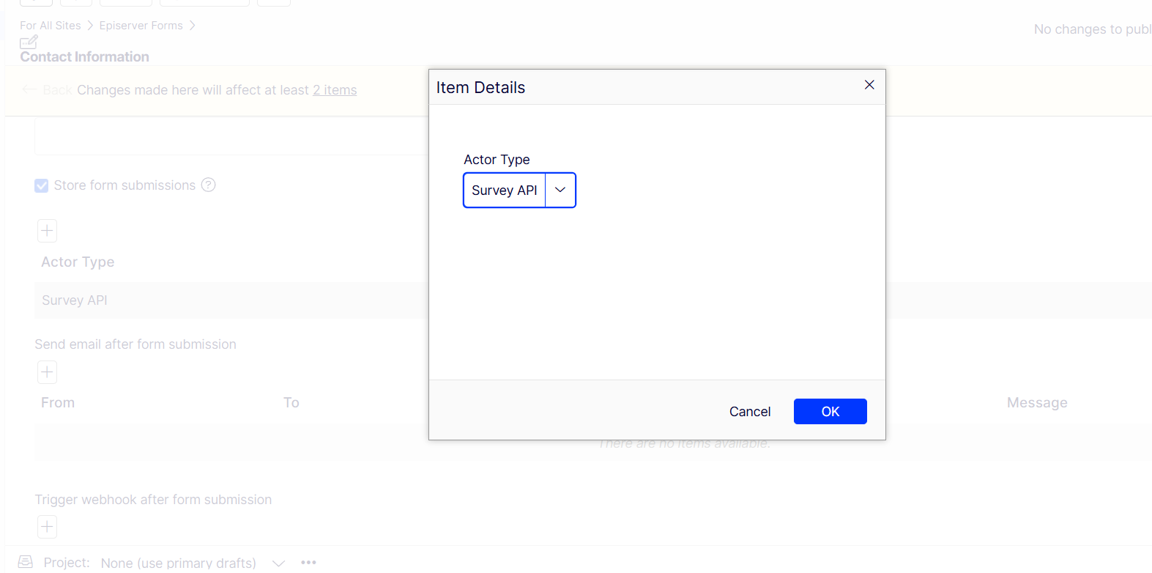Close the Item Details dialog
1152x573 pixels.
click(869, 85)
